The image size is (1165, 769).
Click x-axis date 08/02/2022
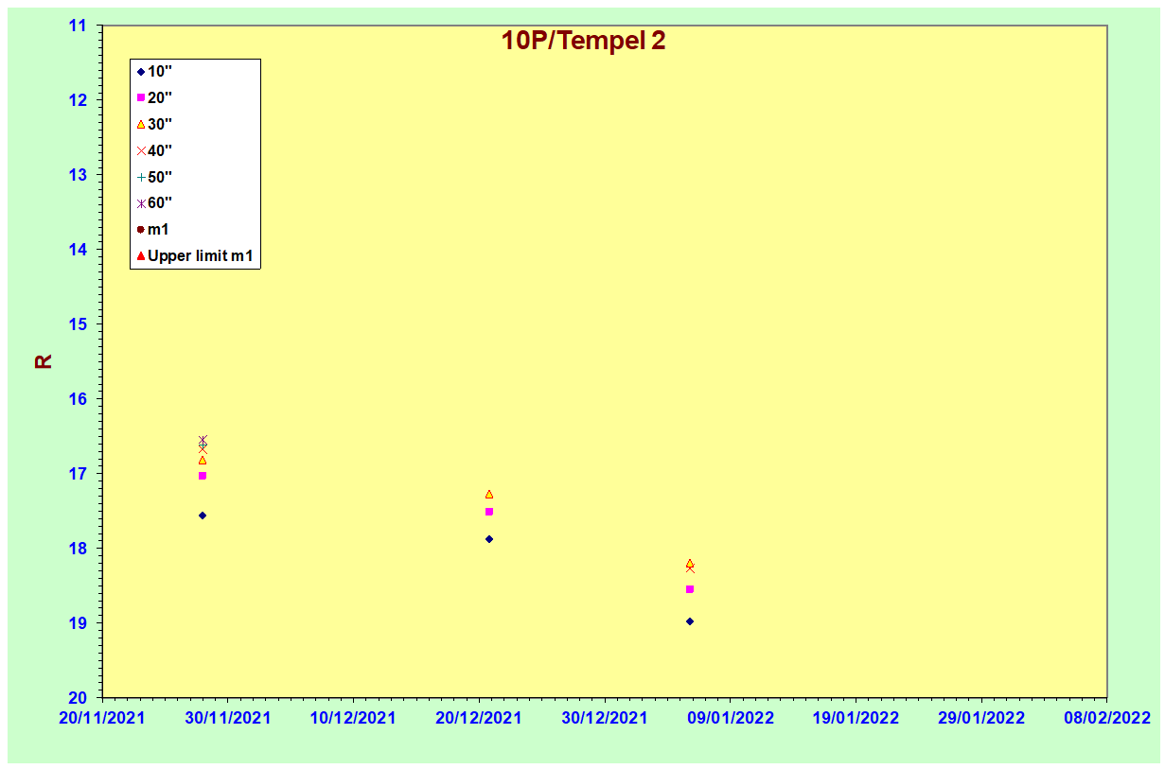click(1107, 718)
